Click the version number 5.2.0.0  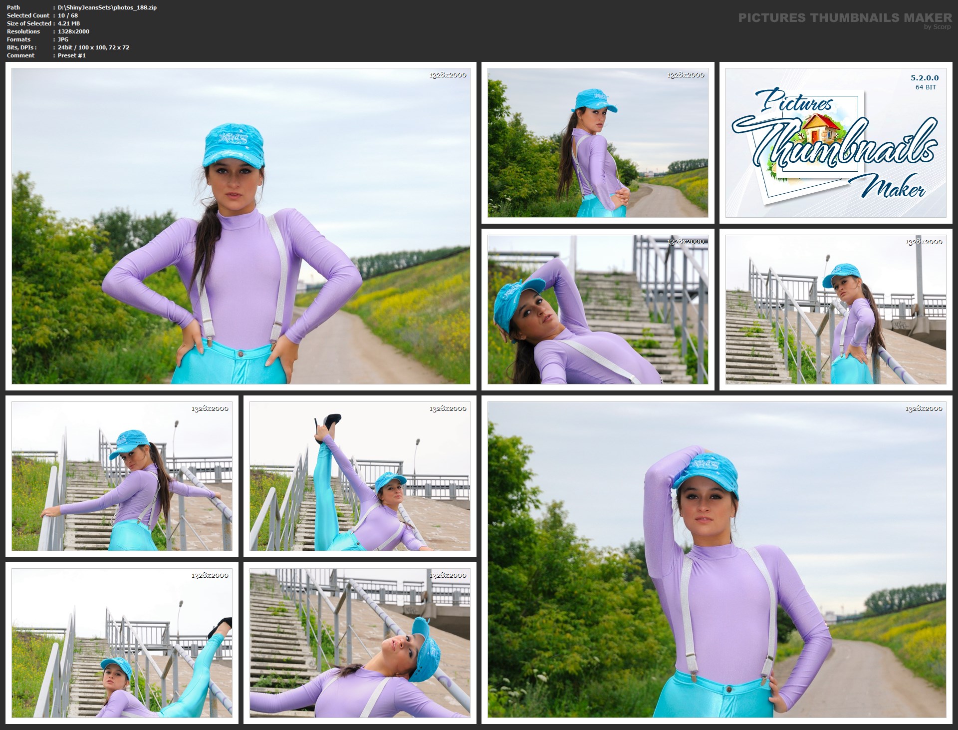(925, 78)
